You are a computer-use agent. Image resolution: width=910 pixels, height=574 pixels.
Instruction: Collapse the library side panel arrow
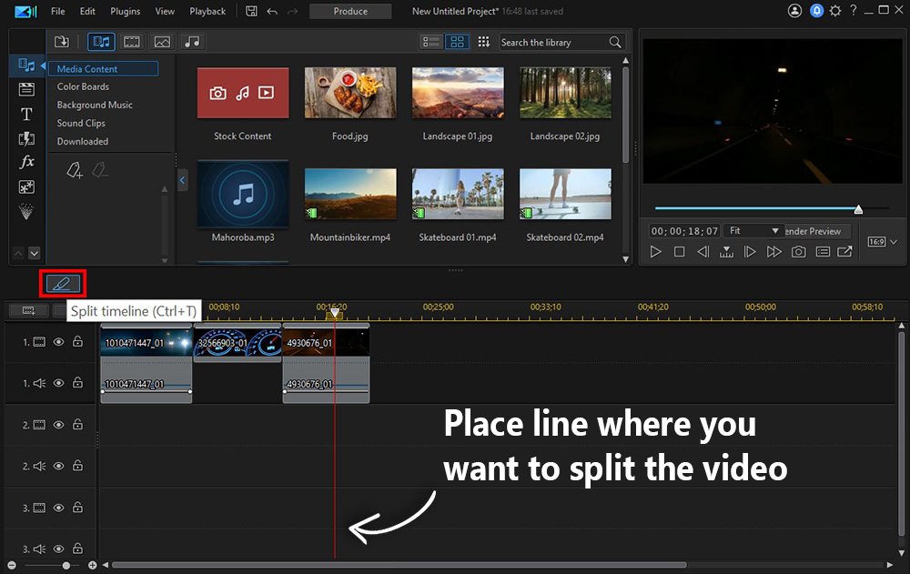(x=182, y=181)
